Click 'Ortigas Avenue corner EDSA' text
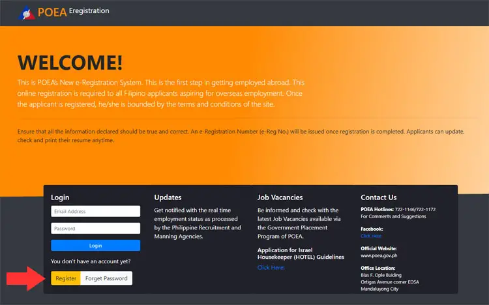Viewport: 489px width, 305px height. 390,282
